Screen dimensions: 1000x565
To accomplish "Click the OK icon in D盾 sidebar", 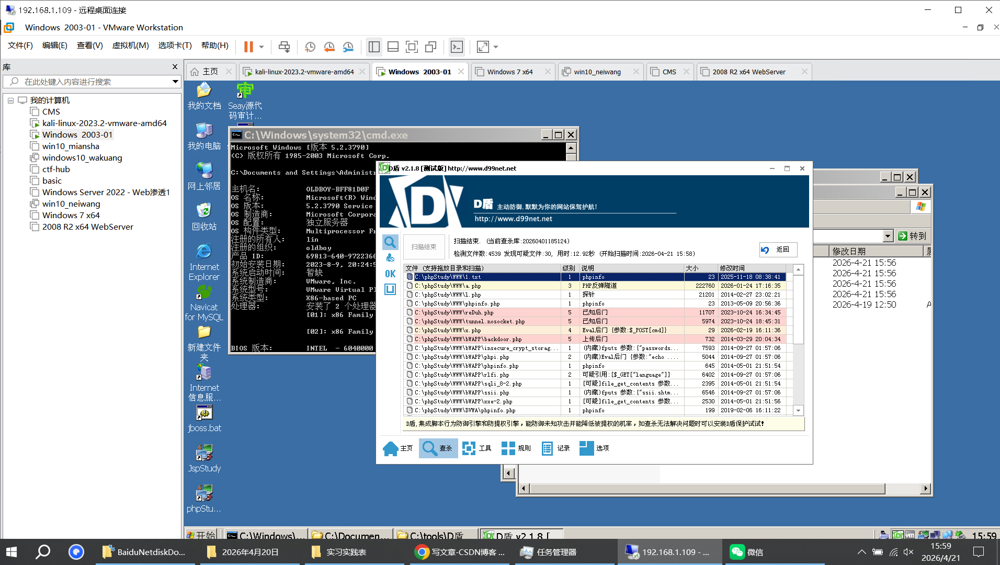I will coord(390,274).
